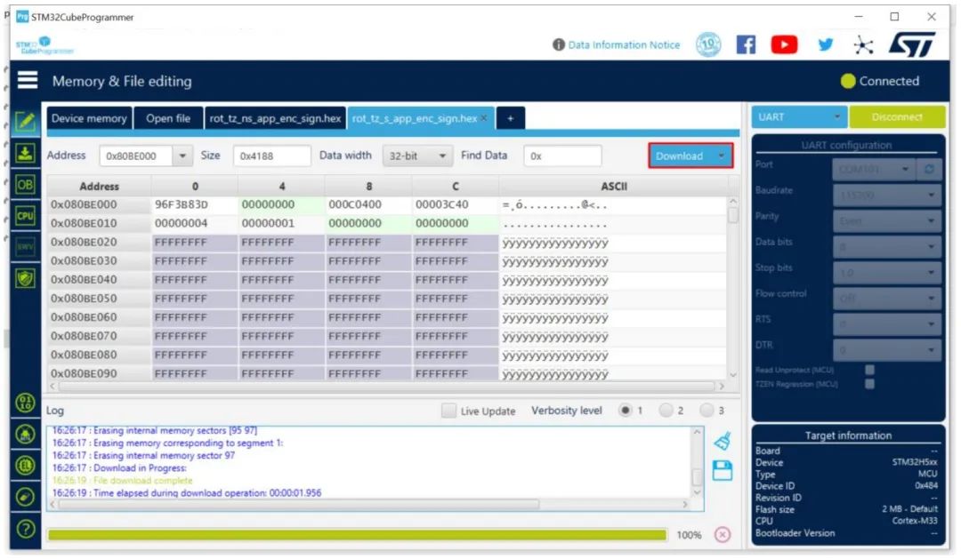The height and width of the screenshot is (559, 961).
Task: Expand the Address dropdown arrow
Action: click(x=182, y=156)
